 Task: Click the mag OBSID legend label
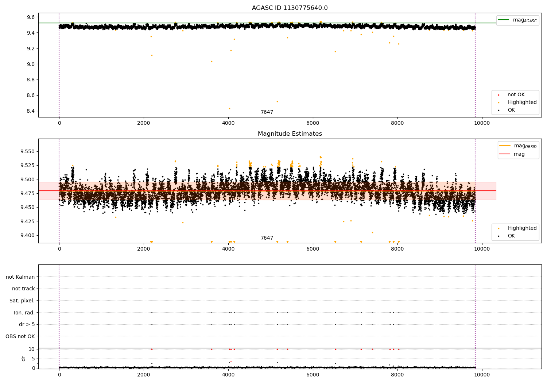525,146
